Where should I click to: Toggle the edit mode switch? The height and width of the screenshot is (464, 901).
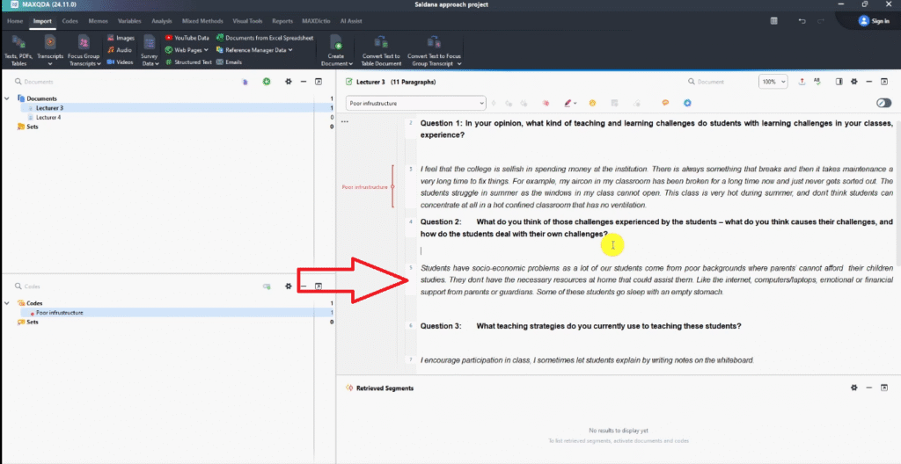coord(883,103)
